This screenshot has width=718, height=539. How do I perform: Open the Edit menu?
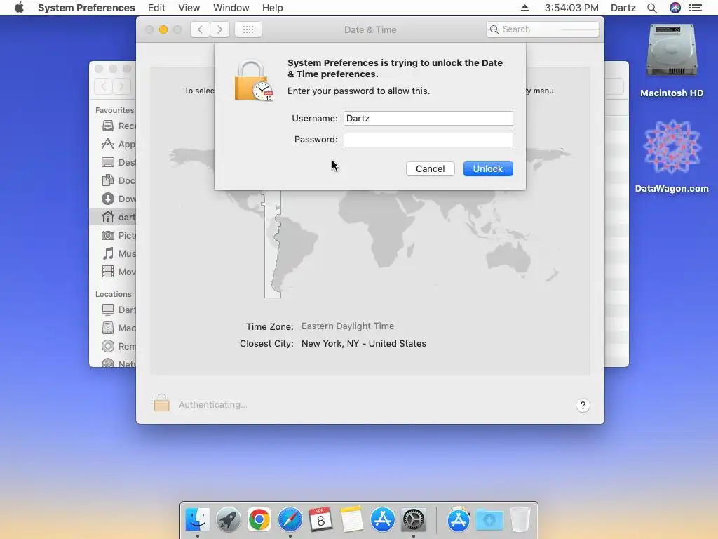click(x=156, y=8)
